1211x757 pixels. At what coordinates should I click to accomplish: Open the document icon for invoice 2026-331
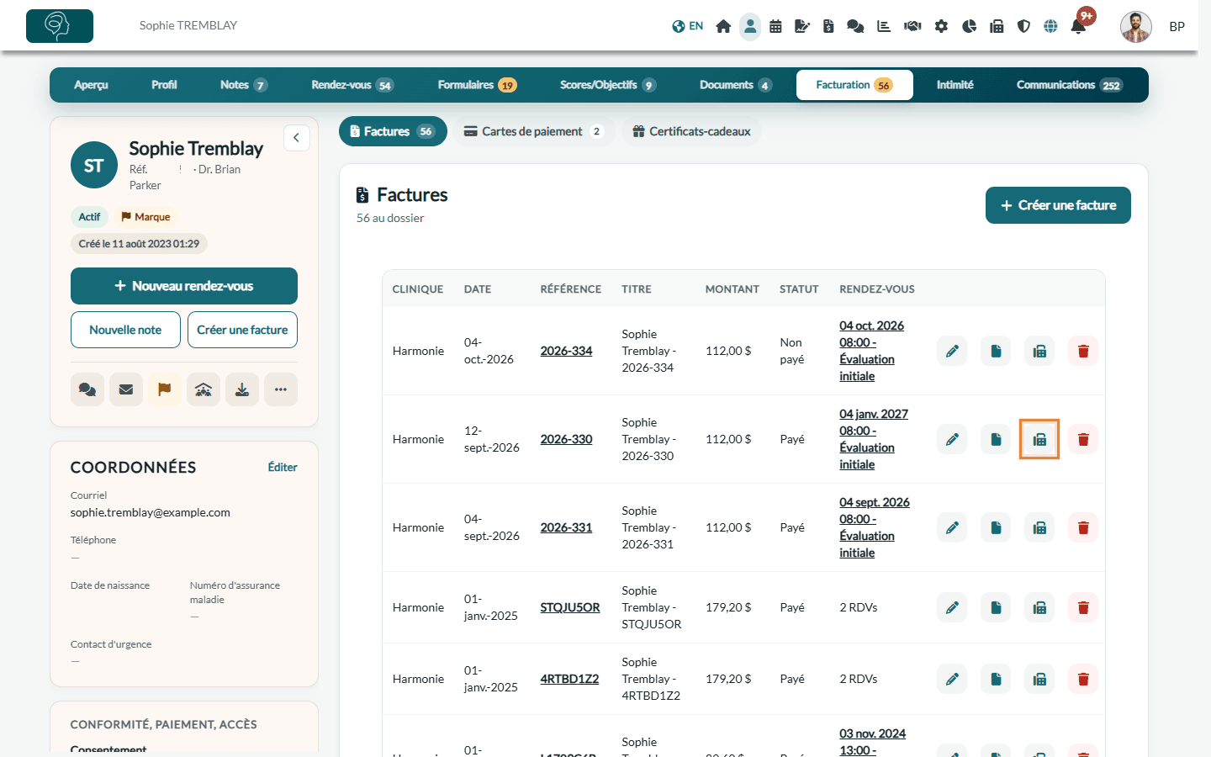[x=996, y=527]
